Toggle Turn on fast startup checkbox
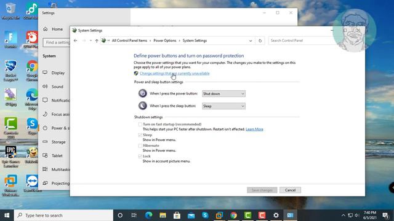This screenshot has width=394, height=221. tap(140, 124)
